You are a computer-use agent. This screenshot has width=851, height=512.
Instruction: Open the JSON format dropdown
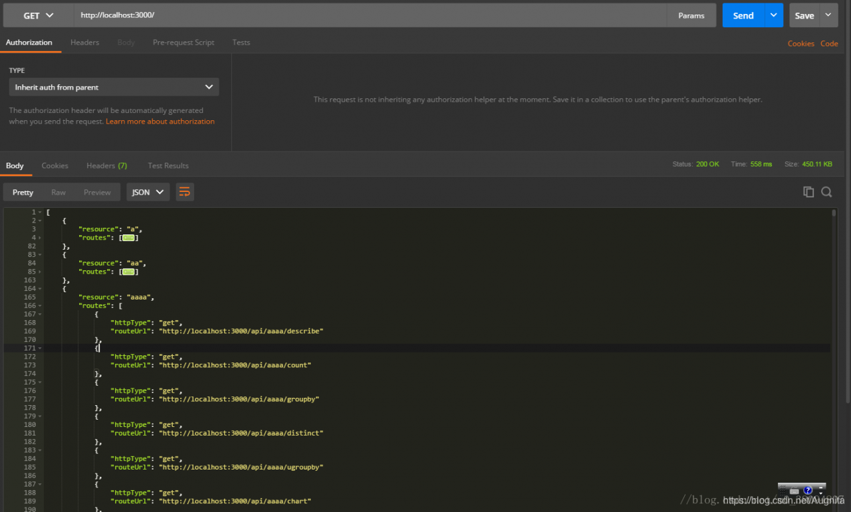pyautogui.click(x=148, y=192)
